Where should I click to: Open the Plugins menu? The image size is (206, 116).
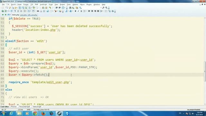click(89, 5)
